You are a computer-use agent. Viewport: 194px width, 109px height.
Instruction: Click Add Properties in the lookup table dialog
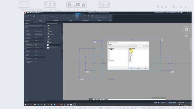(132, 46)
